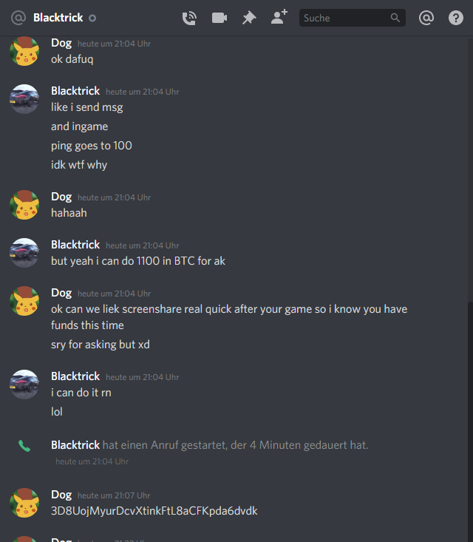Screen dimensions: 473x542
Task: Click the green phone call icon
Action: click(x=24, y=446)
